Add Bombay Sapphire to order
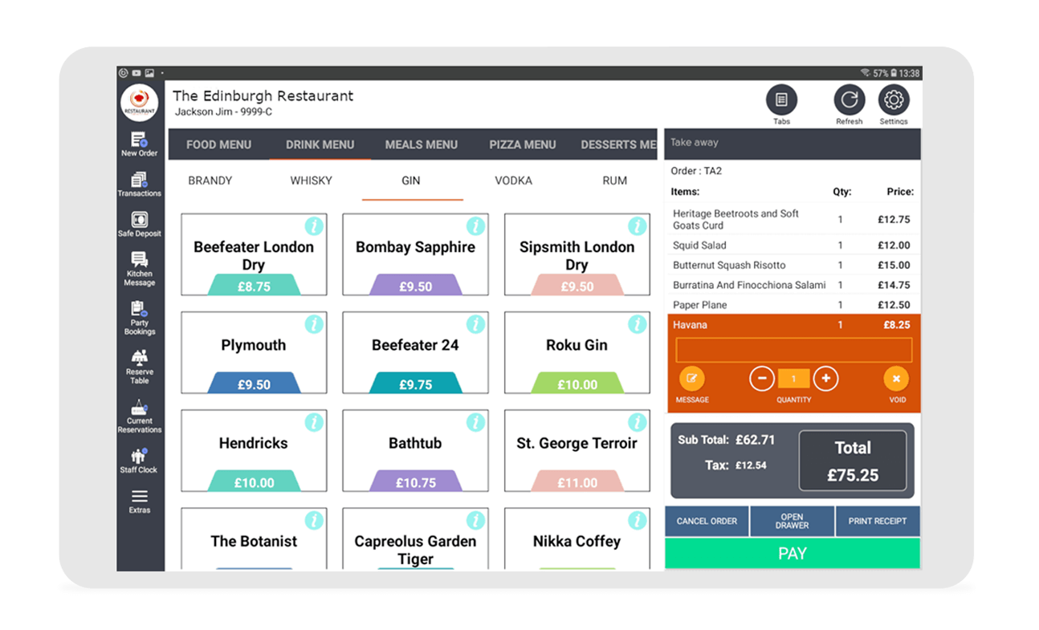 click(x=415, y=255)
